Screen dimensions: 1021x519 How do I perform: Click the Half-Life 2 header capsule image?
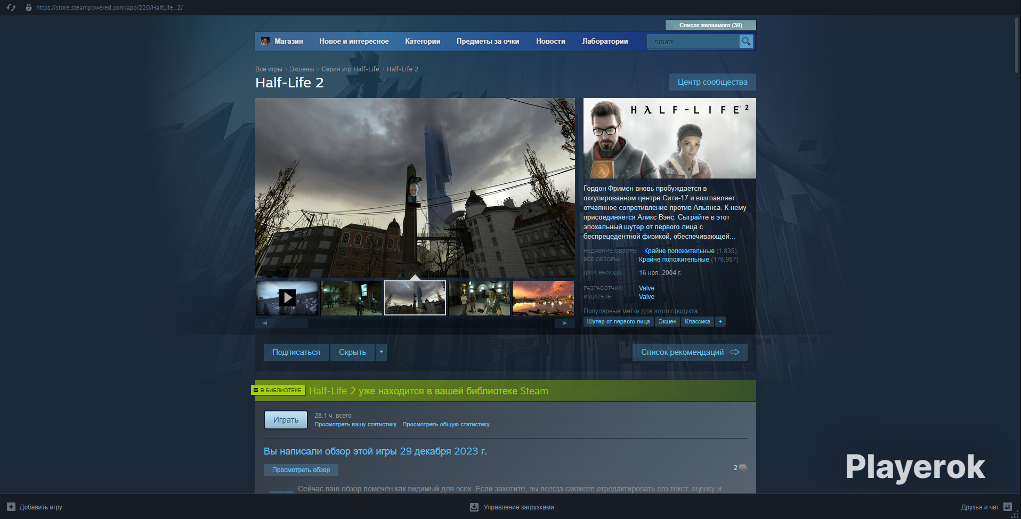[670, 138]
